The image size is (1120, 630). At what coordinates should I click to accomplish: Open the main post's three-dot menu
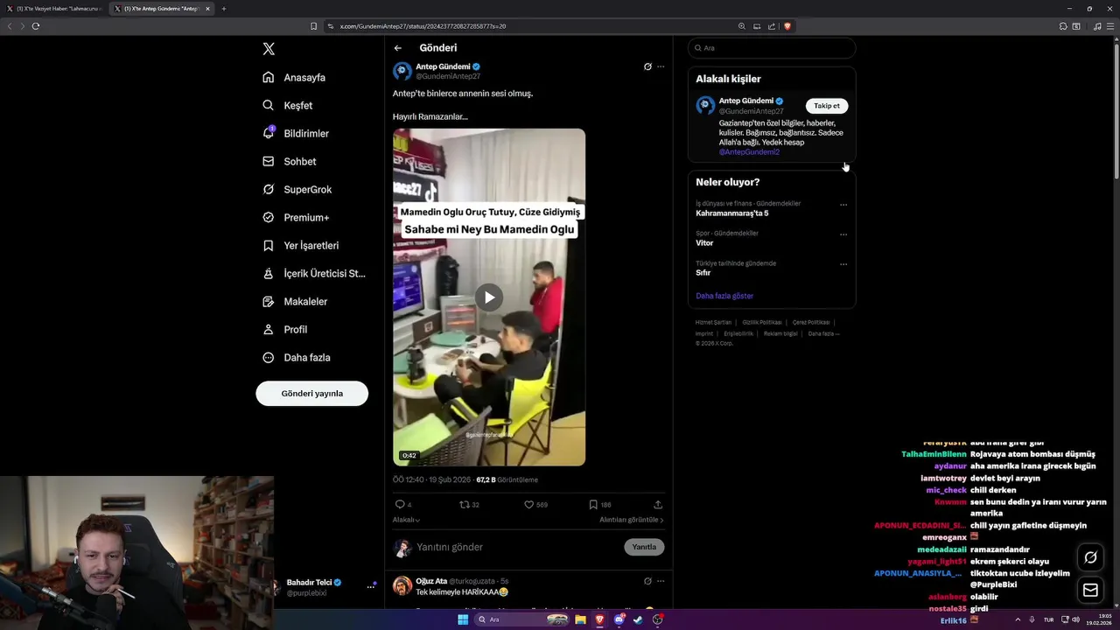[661, 66]
